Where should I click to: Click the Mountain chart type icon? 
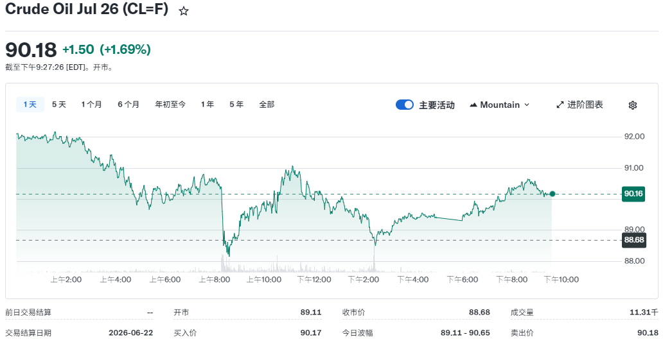pos(473,105)
